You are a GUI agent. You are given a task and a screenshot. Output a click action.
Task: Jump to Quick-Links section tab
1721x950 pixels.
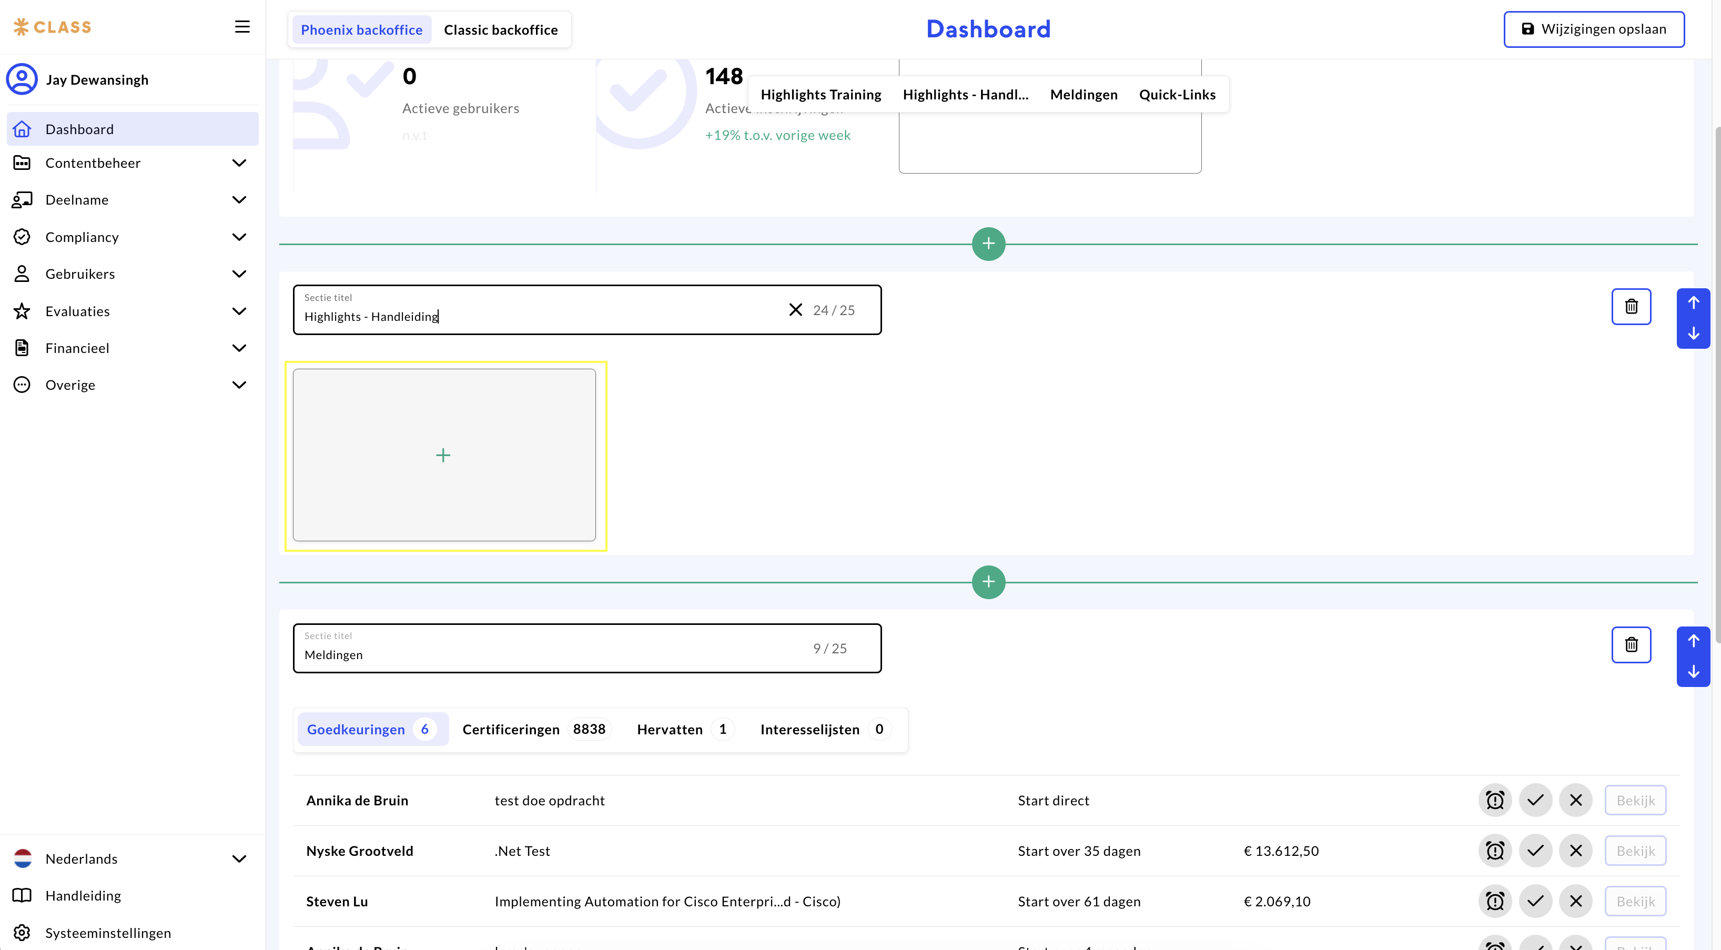[x=1177, y=95]
